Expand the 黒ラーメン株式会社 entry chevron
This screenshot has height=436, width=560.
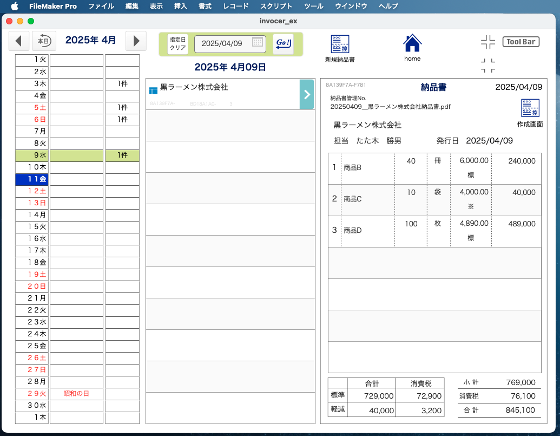307,94
